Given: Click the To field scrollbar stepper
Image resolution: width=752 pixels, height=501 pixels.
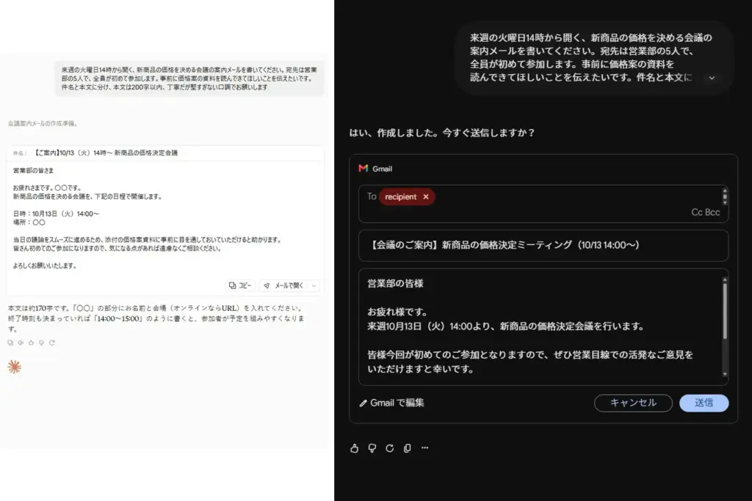Looking at the screenshot, I should [x=725, y=197].
